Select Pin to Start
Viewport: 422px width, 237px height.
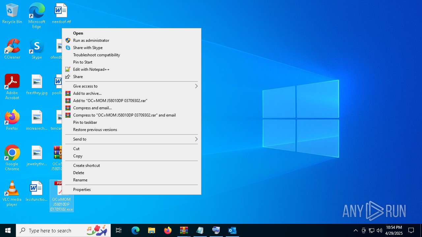pyautogui.click(x=132, y=62)
